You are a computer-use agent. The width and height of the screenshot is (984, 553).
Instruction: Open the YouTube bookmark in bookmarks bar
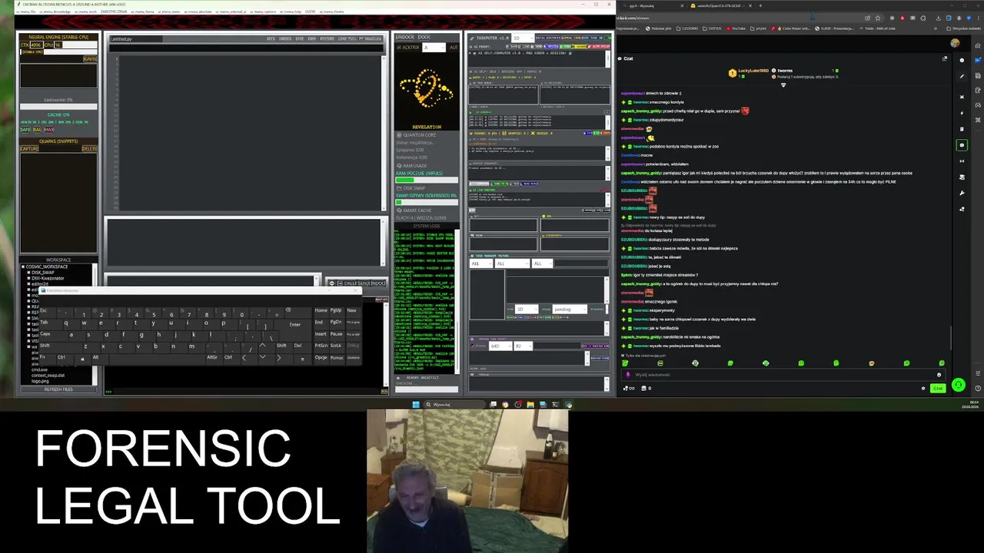(736, 28)
